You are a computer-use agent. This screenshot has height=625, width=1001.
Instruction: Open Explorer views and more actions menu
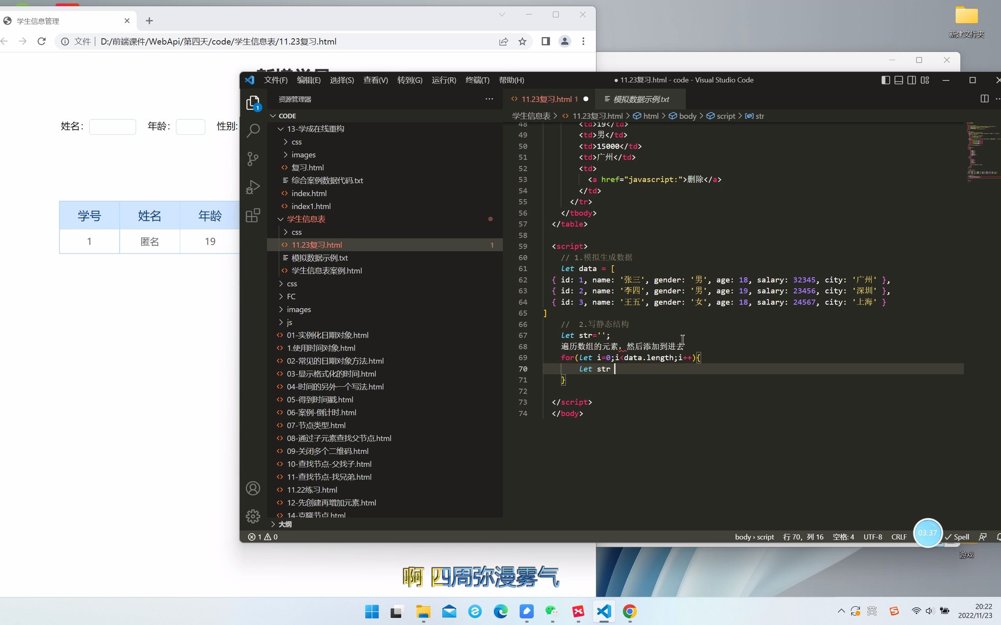pos(489,99)
